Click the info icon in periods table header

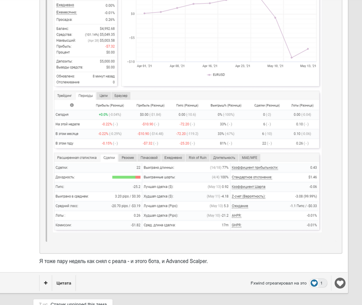point(72,105)
